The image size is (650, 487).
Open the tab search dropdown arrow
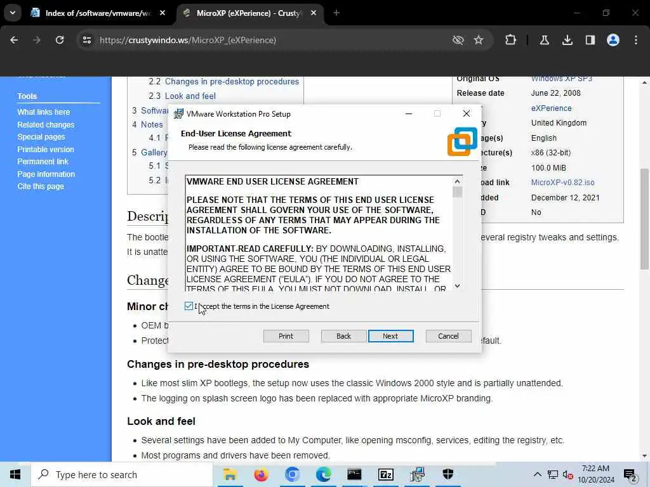pyautogui.click(x=13, y=13)
